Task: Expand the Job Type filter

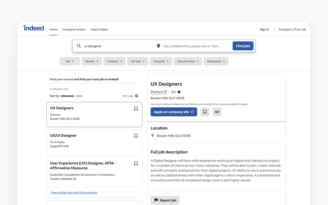Action: coord(138,61)
